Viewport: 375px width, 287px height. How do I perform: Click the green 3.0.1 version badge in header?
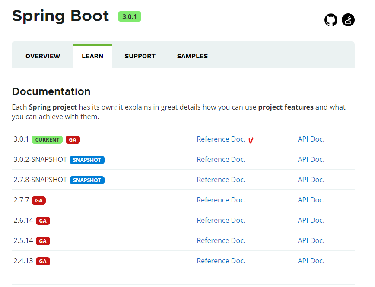pos(129,16)
